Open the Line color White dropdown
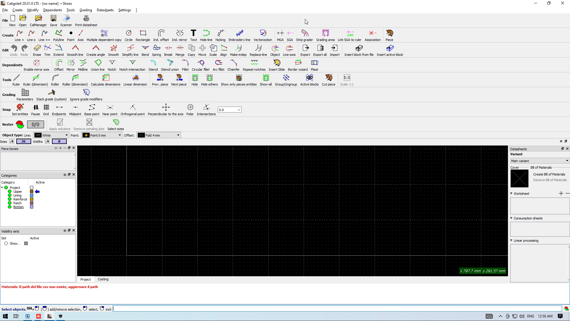 click(x=51, y=135)
